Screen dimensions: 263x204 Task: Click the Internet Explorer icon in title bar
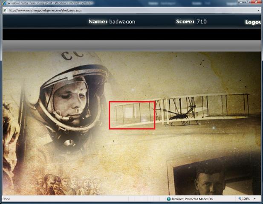tap(4, 3)
